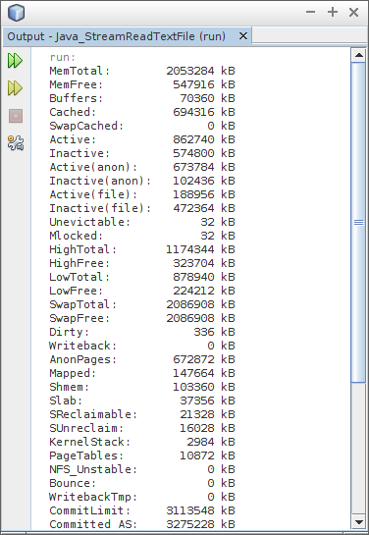This screenshot has width=369, height=535.
Task: Click the SUnreclaim line
Action: [142, 428]
